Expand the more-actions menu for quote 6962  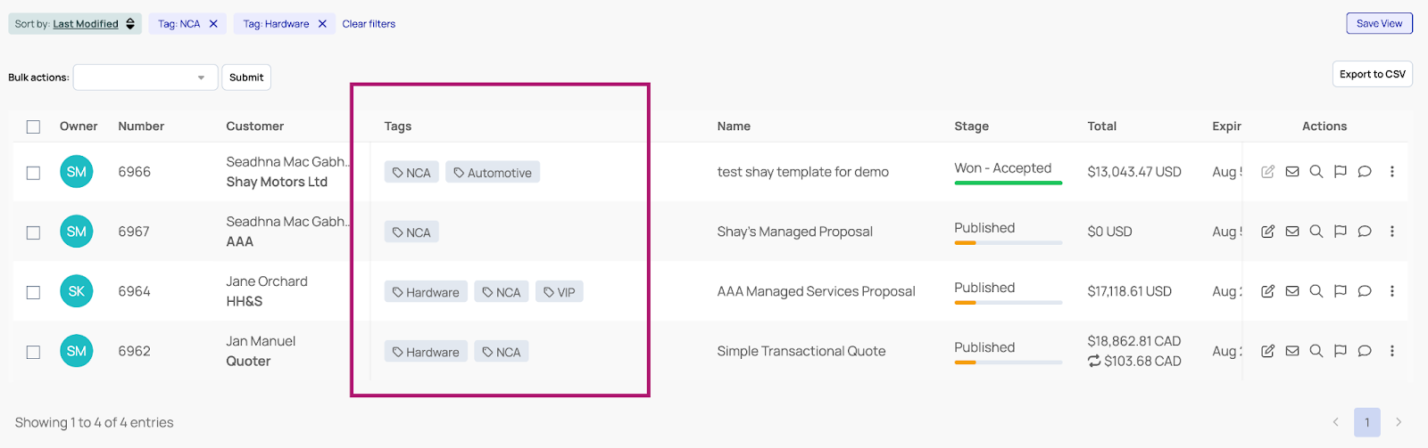click(x=1391, y=351)
